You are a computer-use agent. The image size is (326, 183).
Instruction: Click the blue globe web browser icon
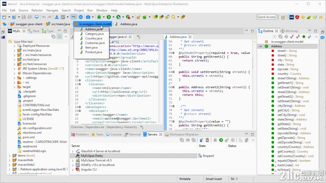[x=81, y=17]
